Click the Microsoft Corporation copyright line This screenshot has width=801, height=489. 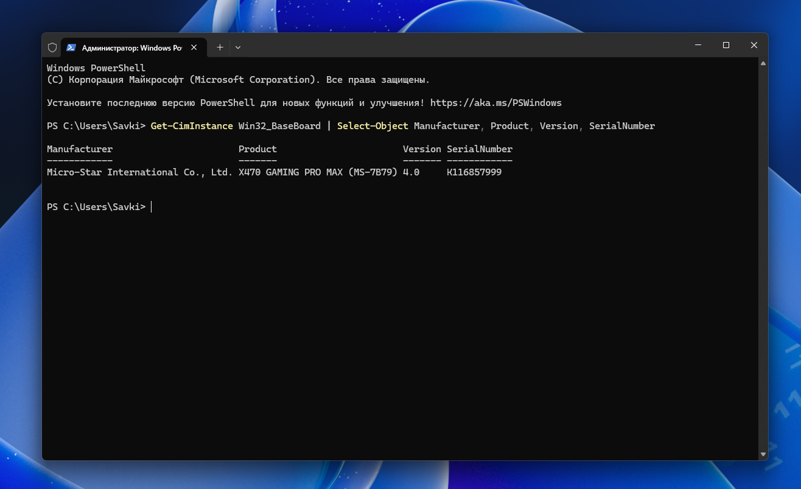tap(238, 79)
